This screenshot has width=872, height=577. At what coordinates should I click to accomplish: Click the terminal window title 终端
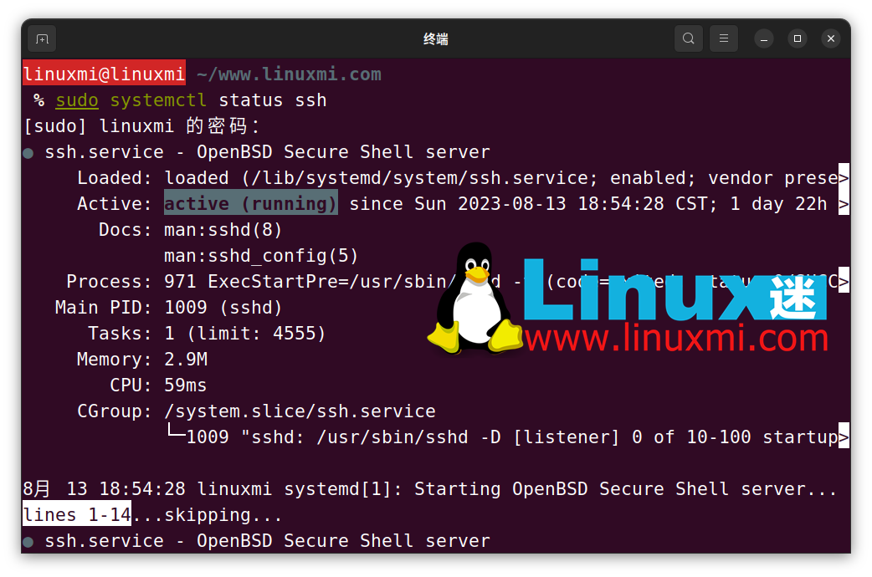tap(435, 39)
